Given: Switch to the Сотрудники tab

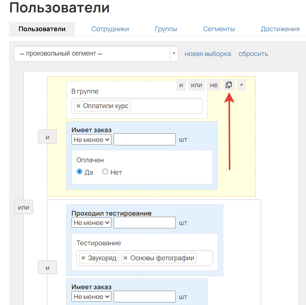Looking at the screenshot, I should coord(110,29).
